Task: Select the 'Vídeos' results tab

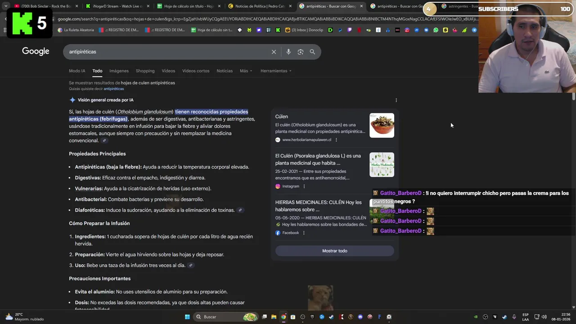Action: [x=168, y=71]
